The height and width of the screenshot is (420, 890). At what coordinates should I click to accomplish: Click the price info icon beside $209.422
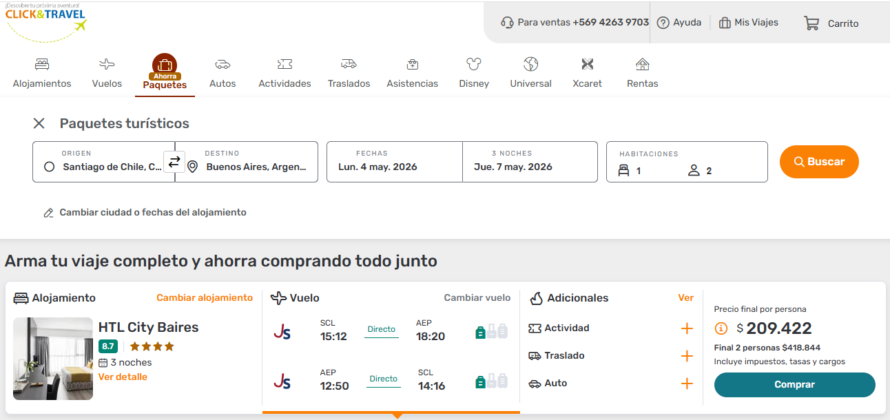coord(721,328)
